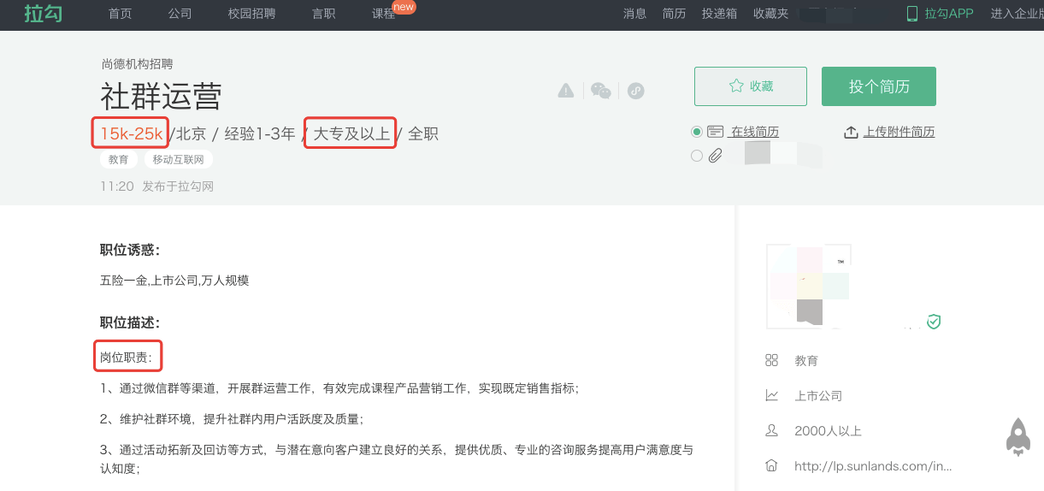
Task: Open the 课程 nav item
Action: point(384,14)
